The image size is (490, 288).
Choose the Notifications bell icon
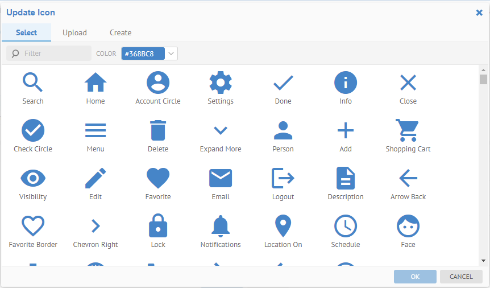click(x=221, y=227)
